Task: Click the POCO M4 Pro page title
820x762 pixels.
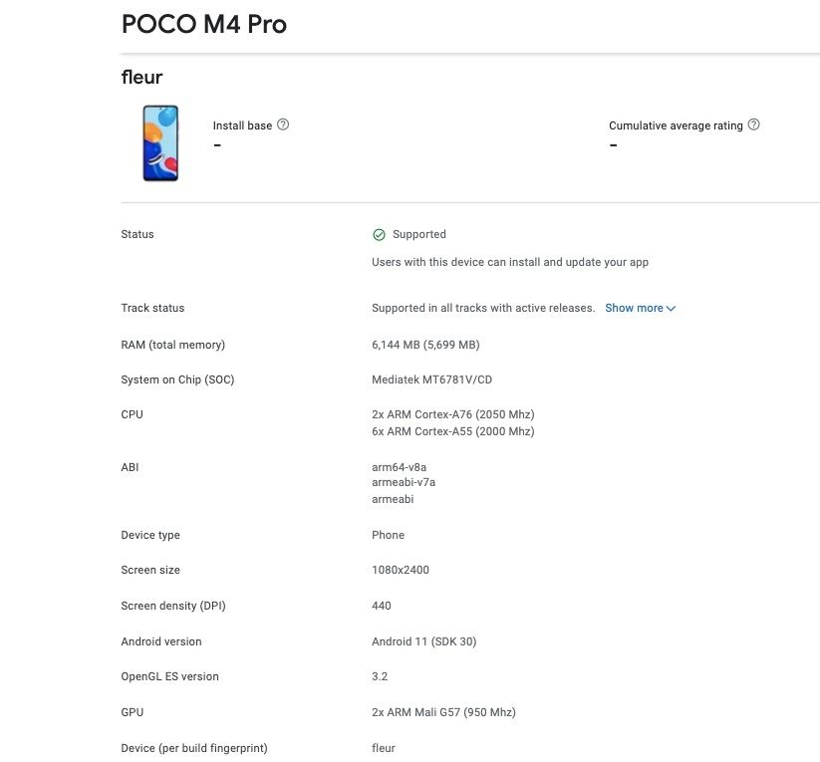Action: 202,24
